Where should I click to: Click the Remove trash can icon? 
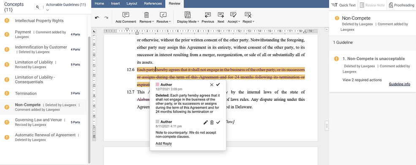pyautogui.click(x=146, y=15)
